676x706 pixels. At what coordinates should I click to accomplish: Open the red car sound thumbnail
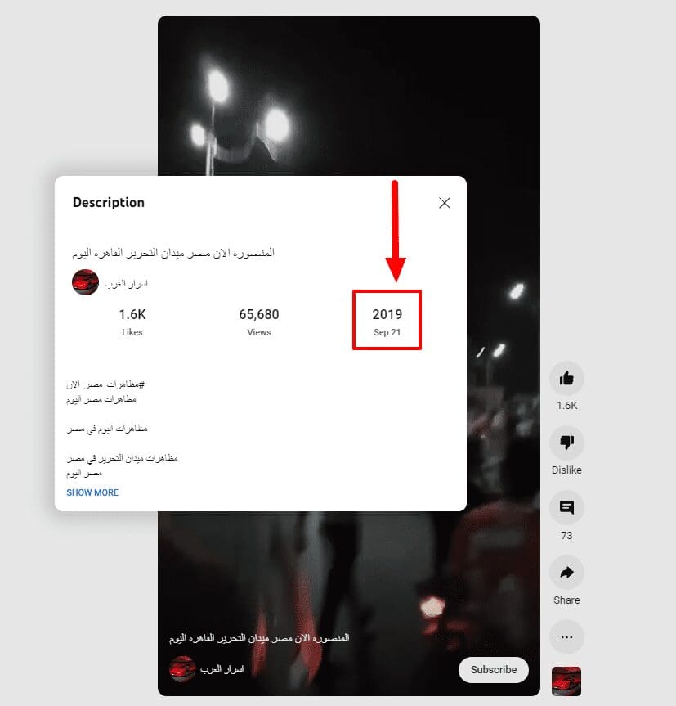(566, 681)
